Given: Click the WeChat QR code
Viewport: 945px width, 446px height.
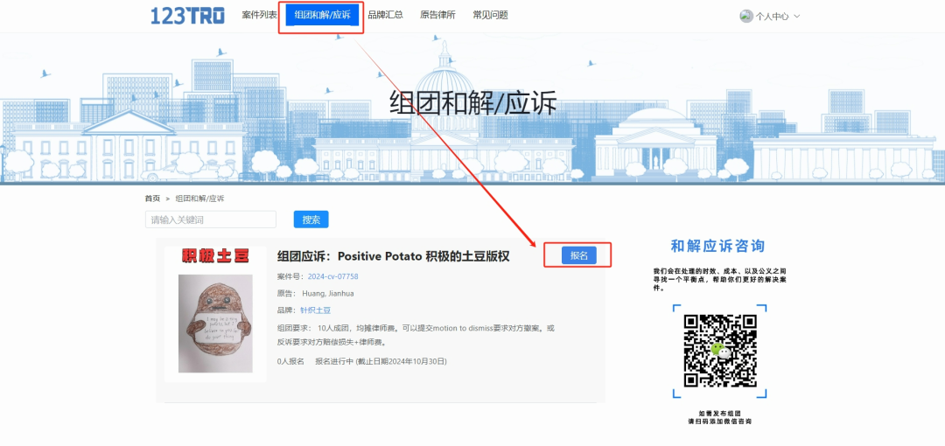Looking at the screenshot, I should (x=719, y=351).
